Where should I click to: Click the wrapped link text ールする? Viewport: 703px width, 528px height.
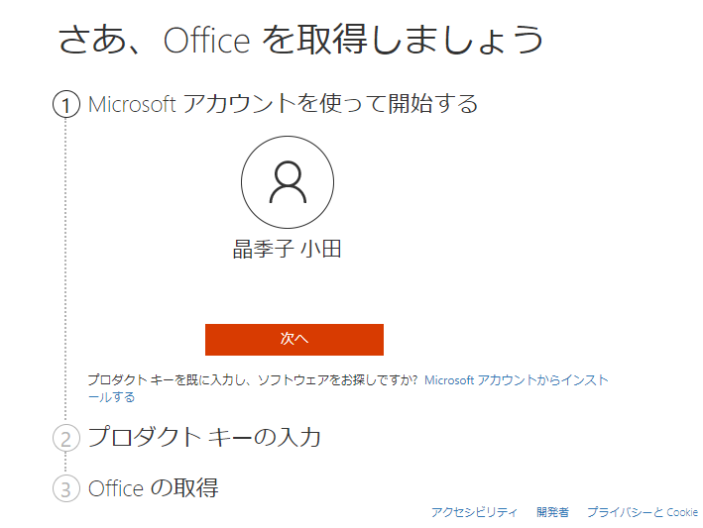[x=111, y=397]
